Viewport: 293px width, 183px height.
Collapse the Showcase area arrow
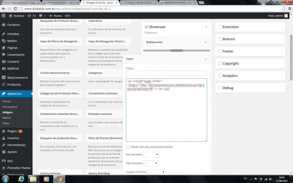click(x=206, y=27)
